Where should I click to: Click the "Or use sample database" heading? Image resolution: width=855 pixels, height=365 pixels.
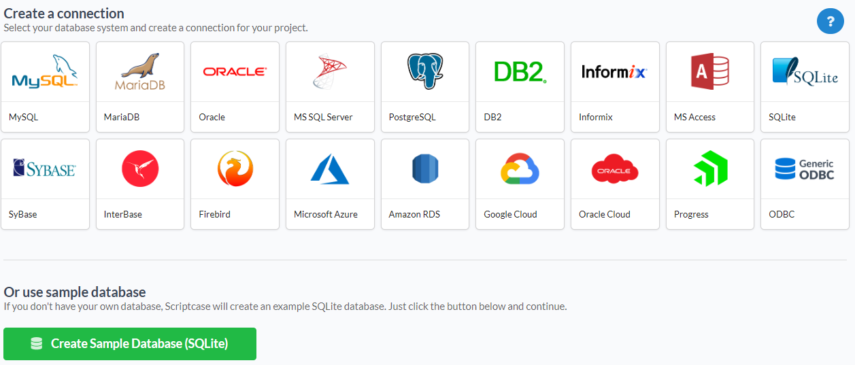coord(75,292)
